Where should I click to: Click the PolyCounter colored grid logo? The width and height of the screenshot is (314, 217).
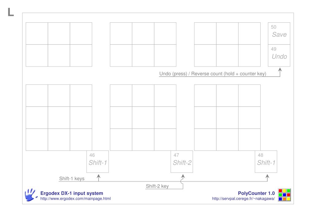click(284, 195)
